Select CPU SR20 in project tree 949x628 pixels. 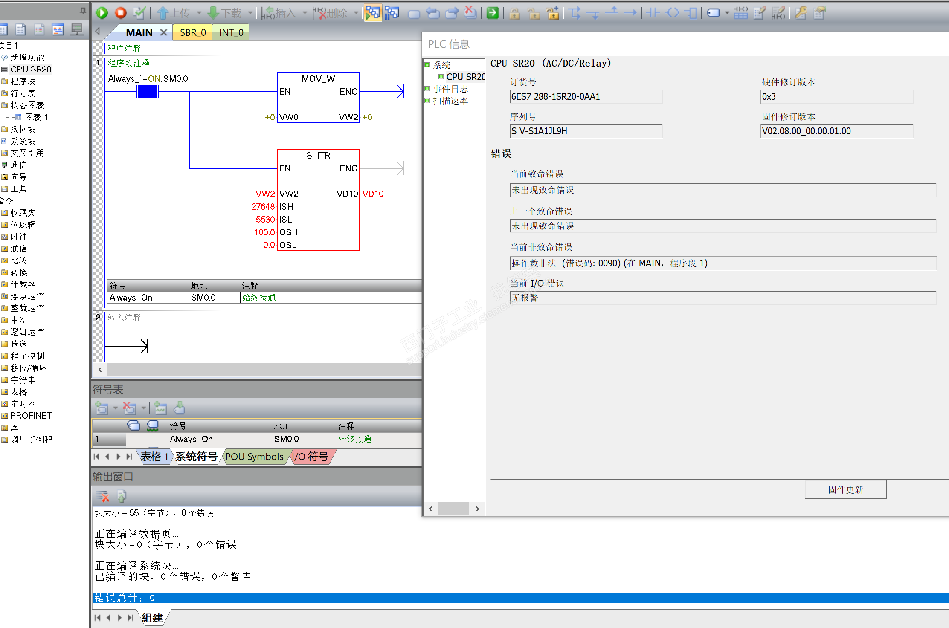(31, 69)
